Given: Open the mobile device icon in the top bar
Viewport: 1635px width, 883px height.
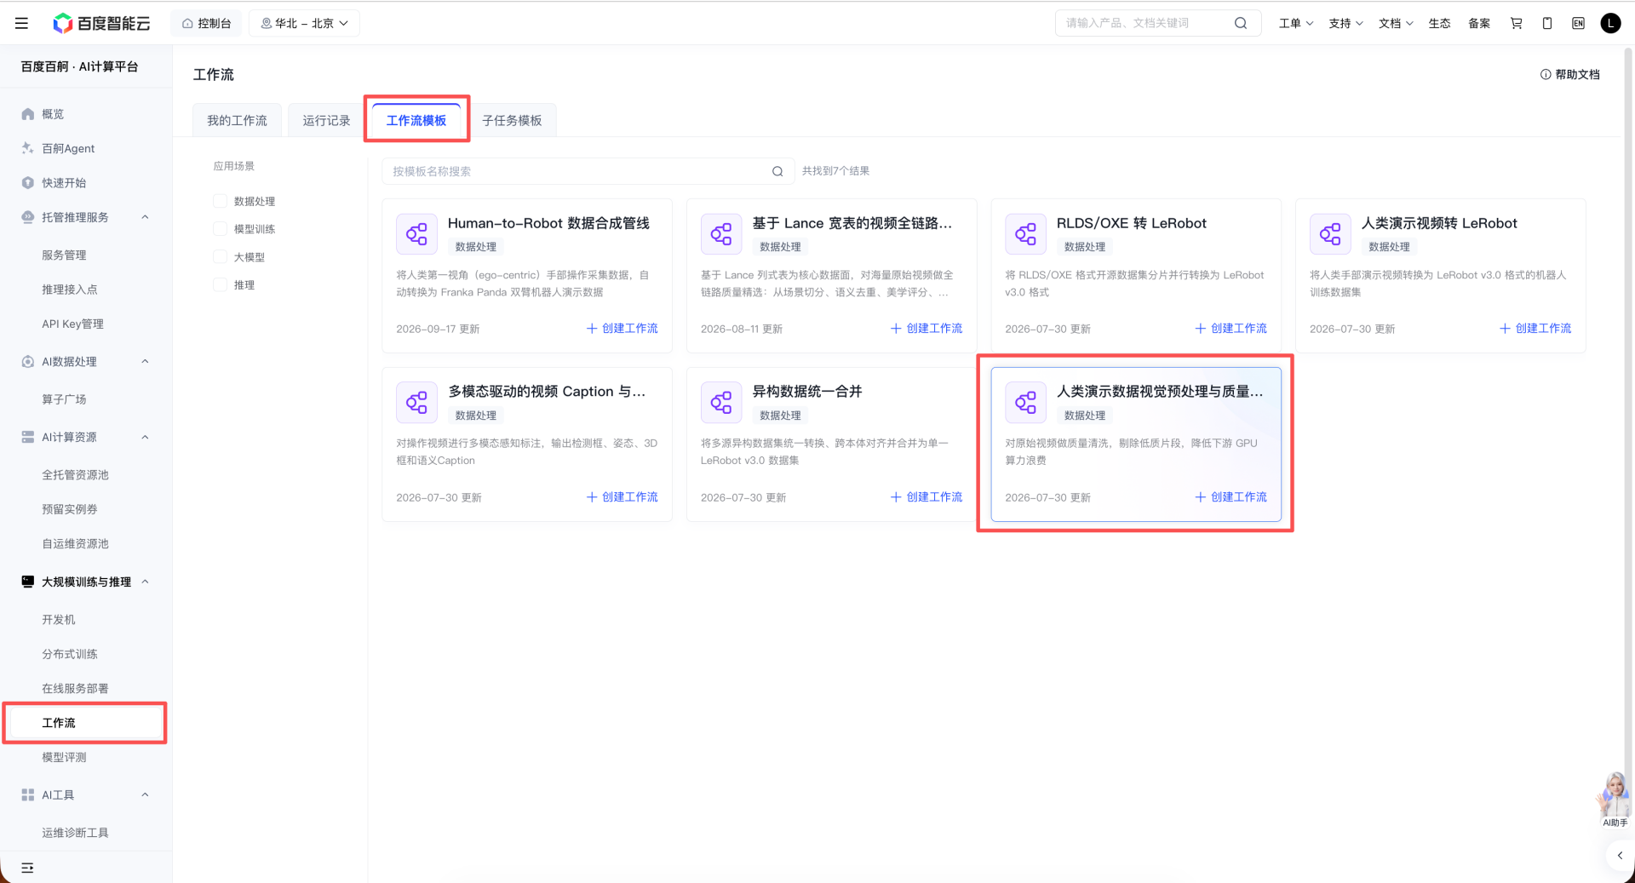Looking at the screenshot, I should (1547, 23).
